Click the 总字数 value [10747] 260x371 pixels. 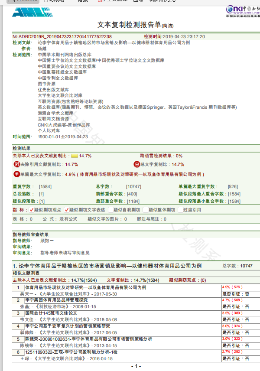(133, 186)
